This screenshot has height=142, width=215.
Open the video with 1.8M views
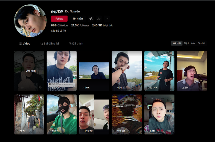pyautogui.click(x=159, y=114)
